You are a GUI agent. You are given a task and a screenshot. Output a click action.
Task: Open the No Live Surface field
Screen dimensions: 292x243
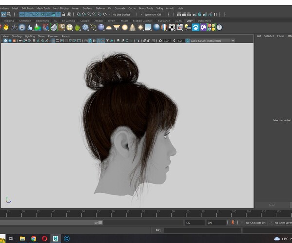point(123,14)
